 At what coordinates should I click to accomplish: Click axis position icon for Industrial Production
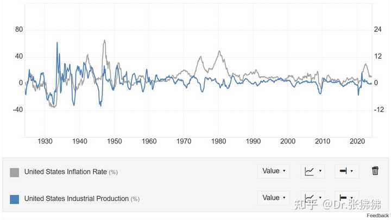(343, 198)
